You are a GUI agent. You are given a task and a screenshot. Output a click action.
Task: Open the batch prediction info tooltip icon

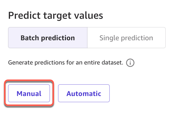pos(130,63)
